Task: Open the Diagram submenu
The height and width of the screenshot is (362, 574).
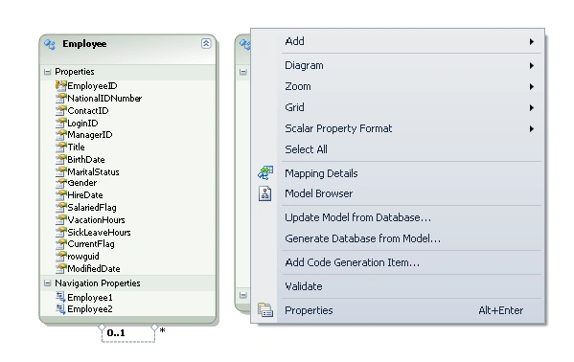Action: 411,65
